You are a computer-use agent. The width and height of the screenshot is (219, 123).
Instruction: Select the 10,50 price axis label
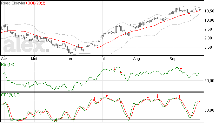[209, 11]
